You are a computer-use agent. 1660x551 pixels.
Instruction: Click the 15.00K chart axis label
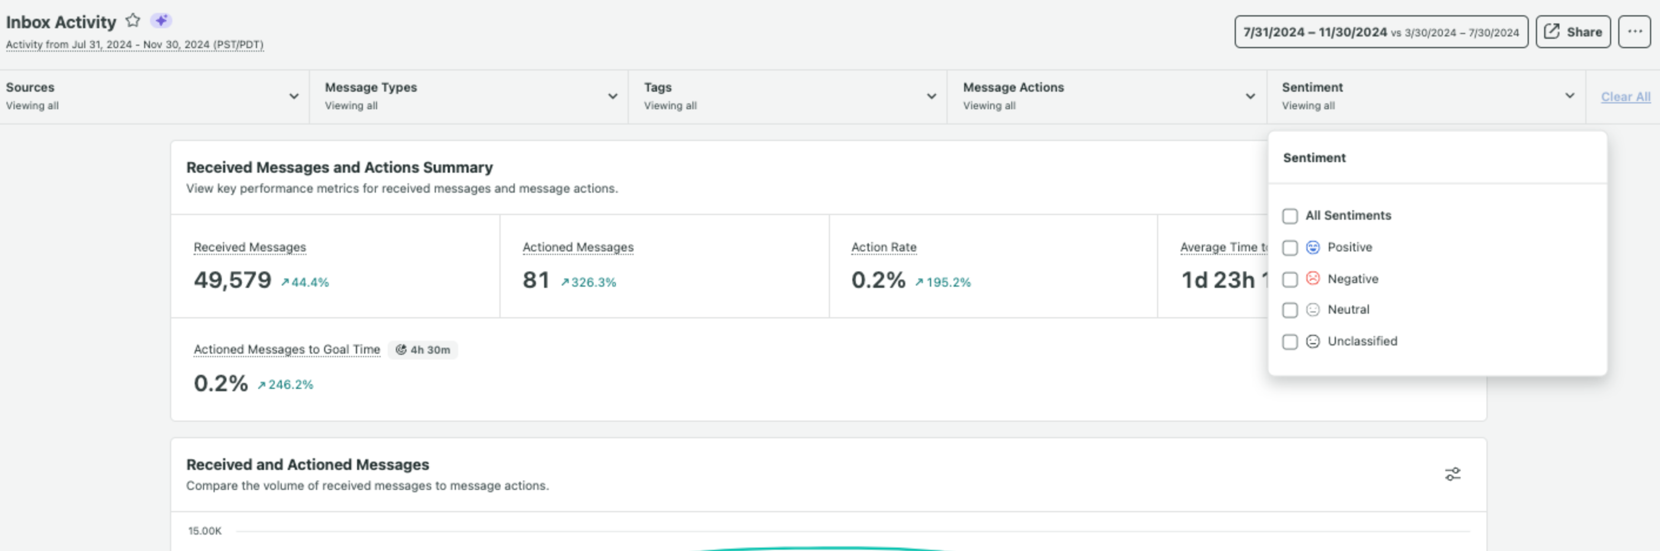[x=204, y=531]
